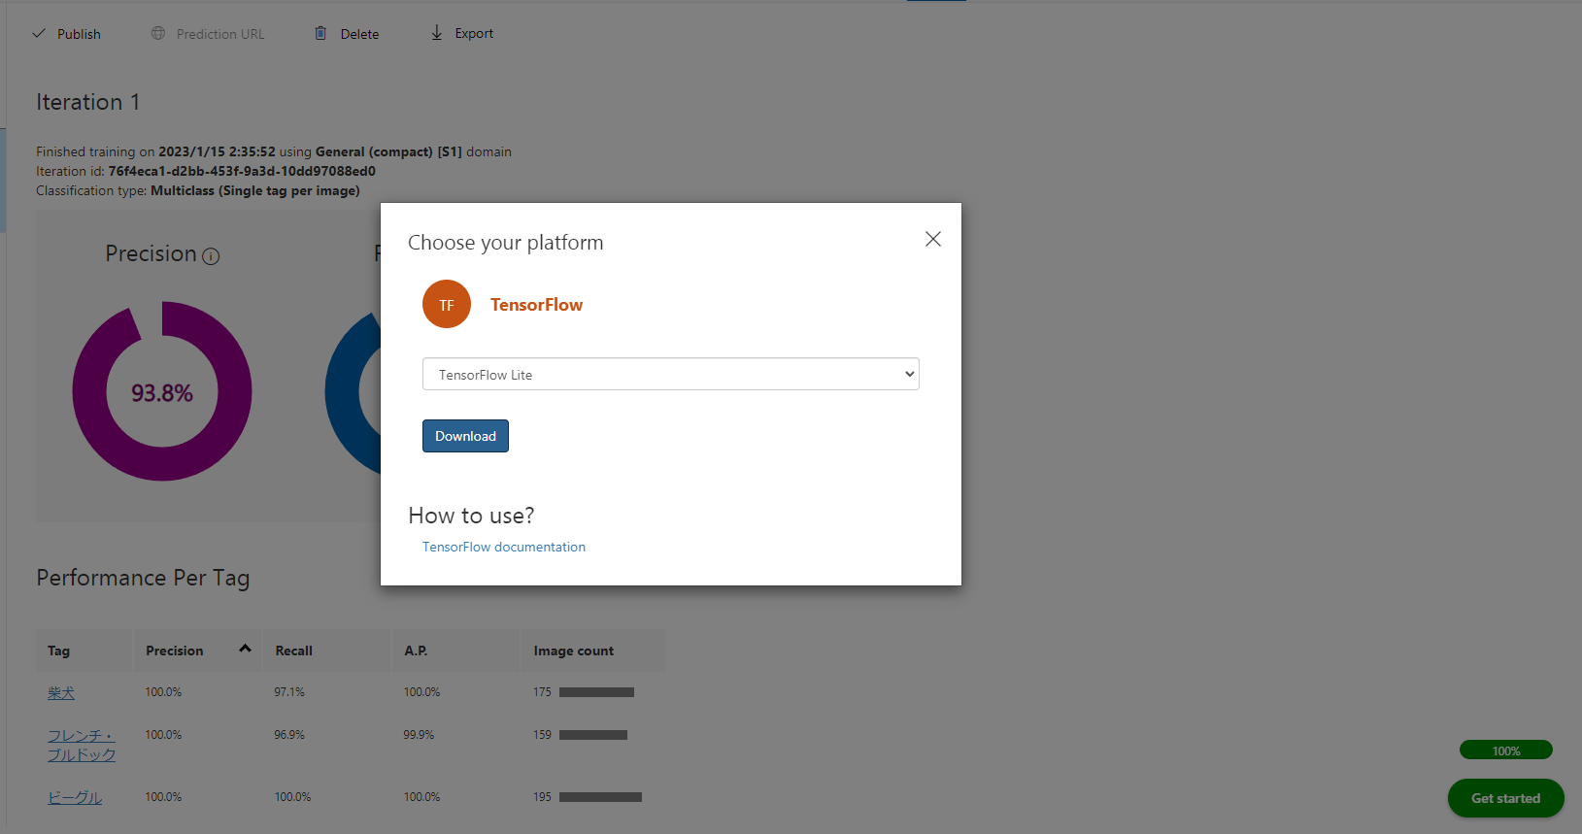The width and height of the screenshot is (1582, 834).
Task: Open the フレンチ・ブルドック tag link
Action: click(82, 745)
